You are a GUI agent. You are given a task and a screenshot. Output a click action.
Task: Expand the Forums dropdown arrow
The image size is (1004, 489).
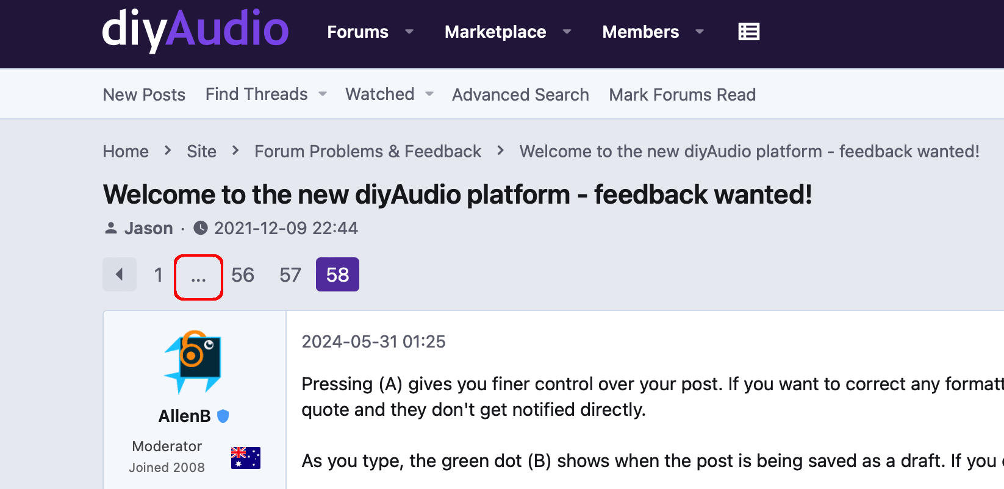point(409,32)
